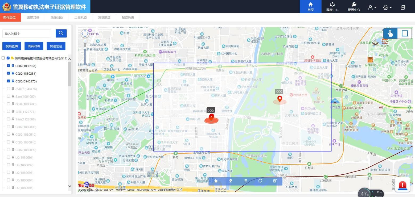Check the CQQ(1880006) device box
The height and width of the screenshot is (197, 415).
(9, 127)
